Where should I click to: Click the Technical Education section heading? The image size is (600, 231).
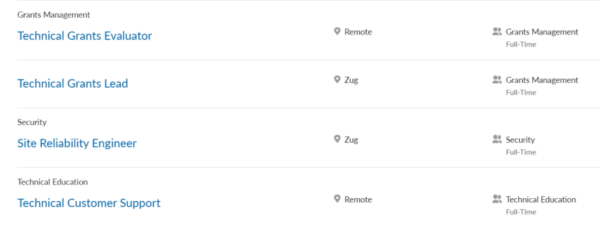click(x=53, y=182)
